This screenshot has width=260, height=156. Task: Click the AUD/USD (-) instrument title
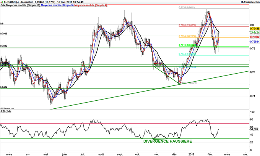point(11,2)
